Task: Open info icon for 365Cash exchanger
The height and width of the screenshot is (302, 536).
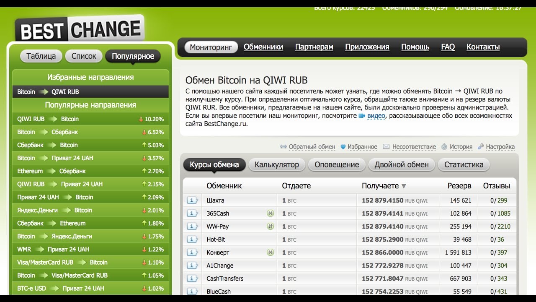Action: (192, 213)
